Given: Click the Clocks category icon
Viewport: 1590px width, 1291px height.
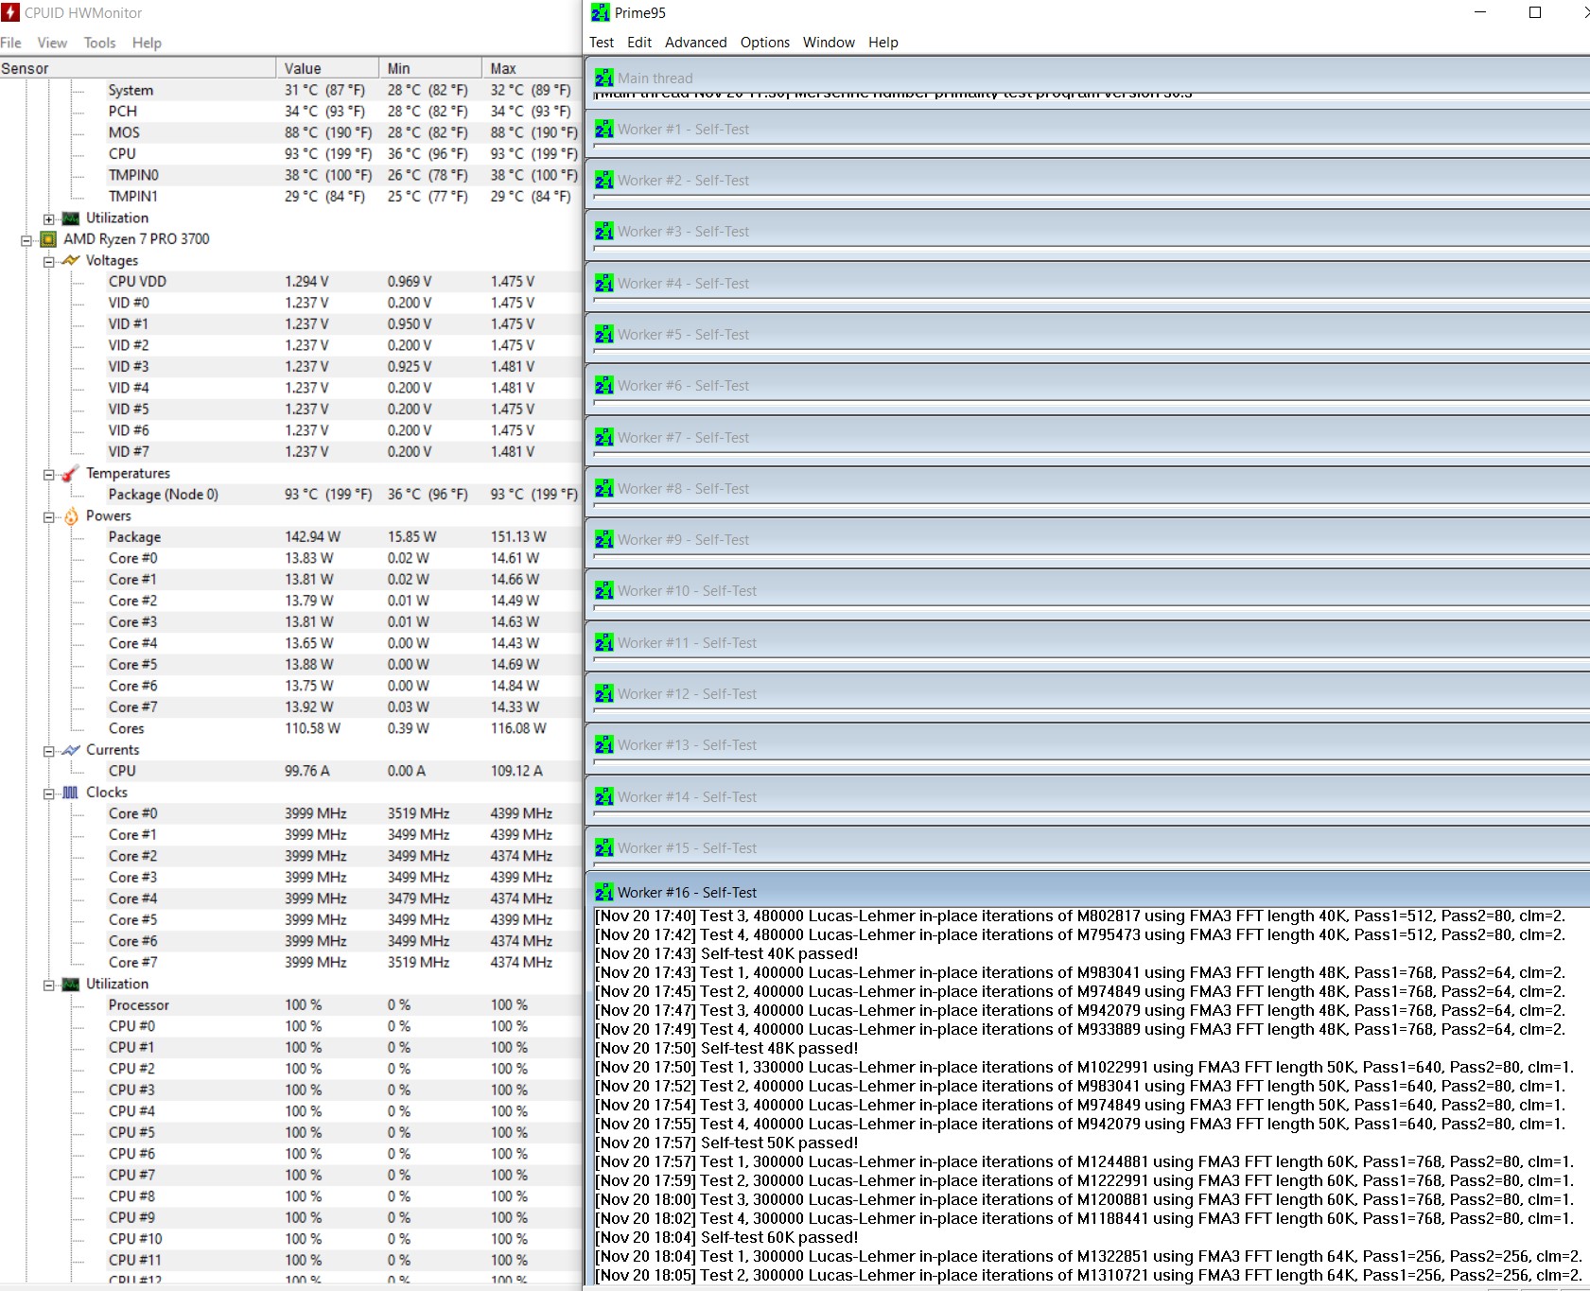Looking at the screenshot, I should click(x=70, y=793).
